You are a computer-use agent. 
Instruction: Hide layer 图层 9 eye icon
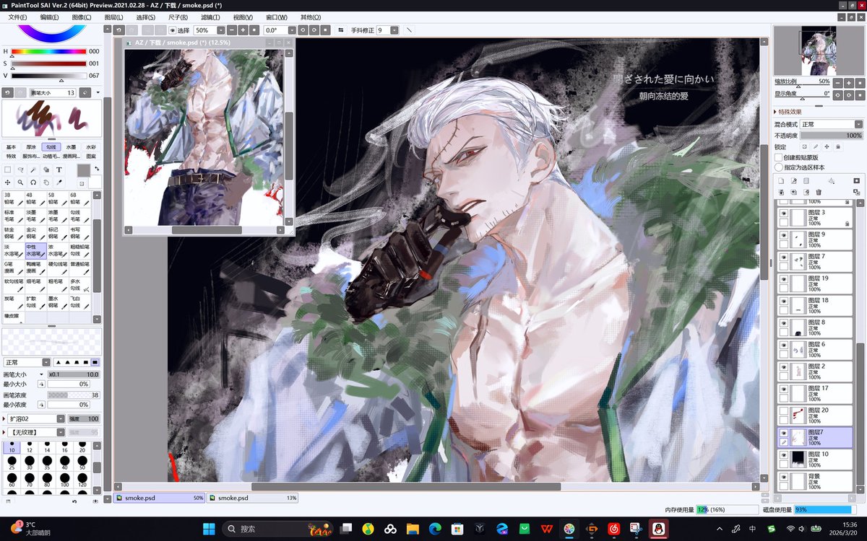(783, 234)
